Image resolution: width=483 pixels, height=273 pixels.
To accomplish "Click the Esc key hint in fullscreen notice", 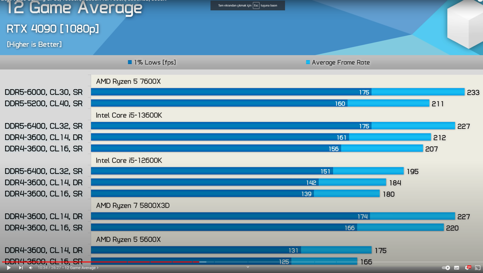I will click(x=256, y=5).
